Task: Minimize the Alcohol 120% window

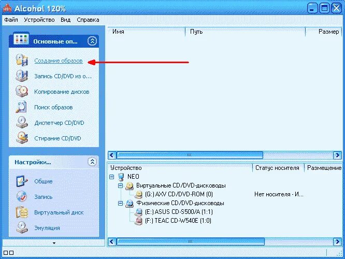Action: pos(312,8)
